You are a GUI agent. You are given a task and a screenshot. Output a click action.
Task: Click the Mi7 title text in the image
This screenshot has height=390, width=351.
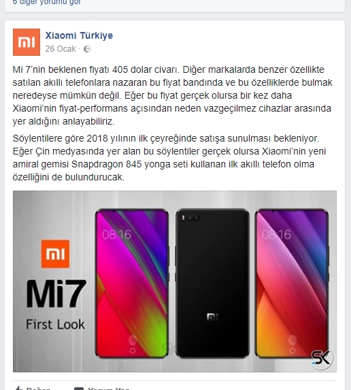(56, 294)
